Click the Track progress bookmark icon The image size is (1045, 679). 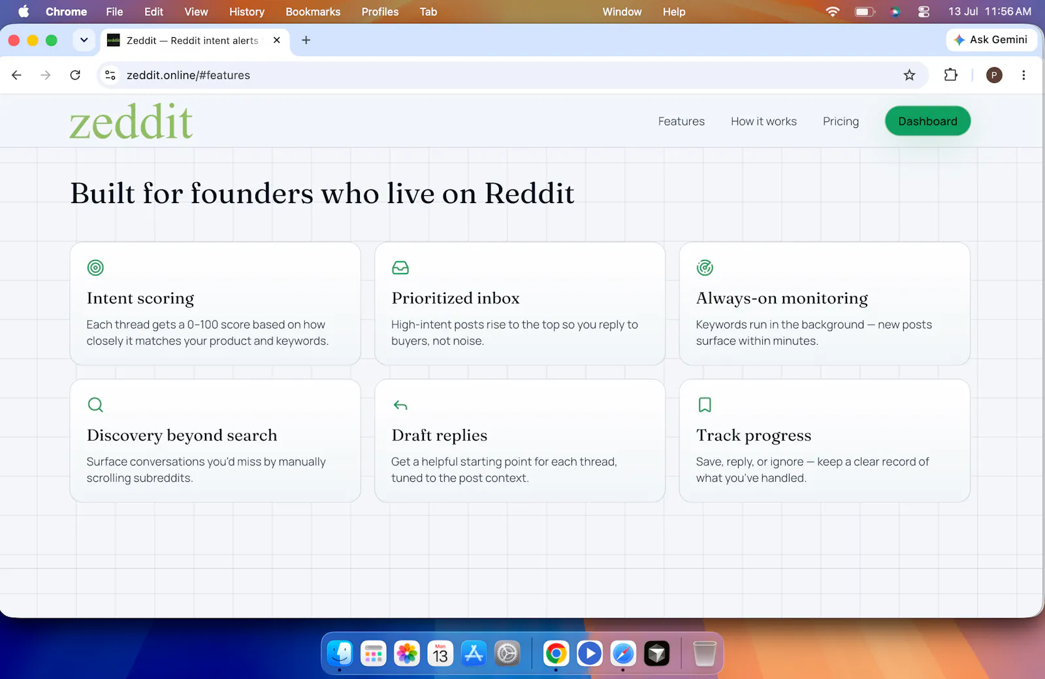click(x=705, y=405)
